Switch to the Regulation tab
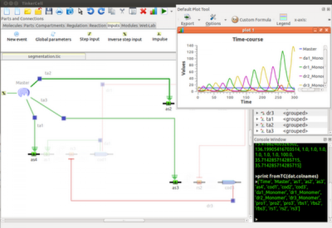332x228 pixels. (76, 25)
